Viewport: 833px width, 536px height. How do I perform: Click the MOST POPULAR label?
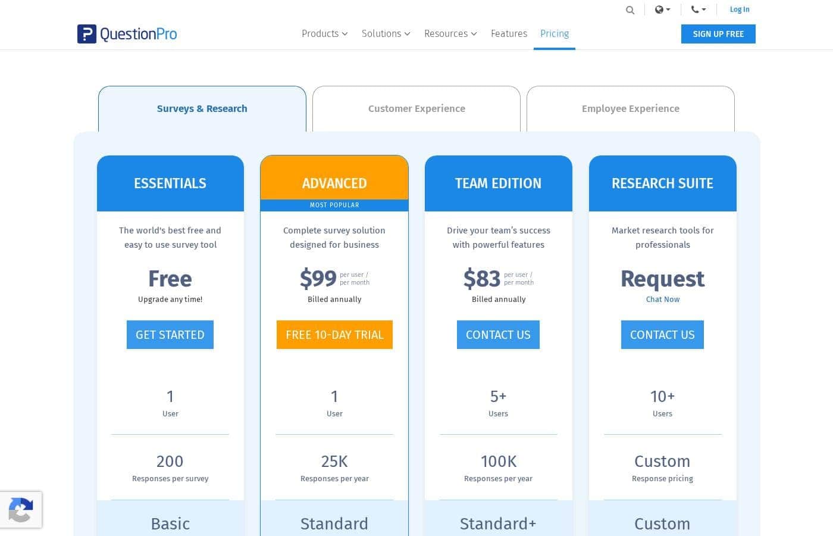pyautogui.click(x=334, y=205)
